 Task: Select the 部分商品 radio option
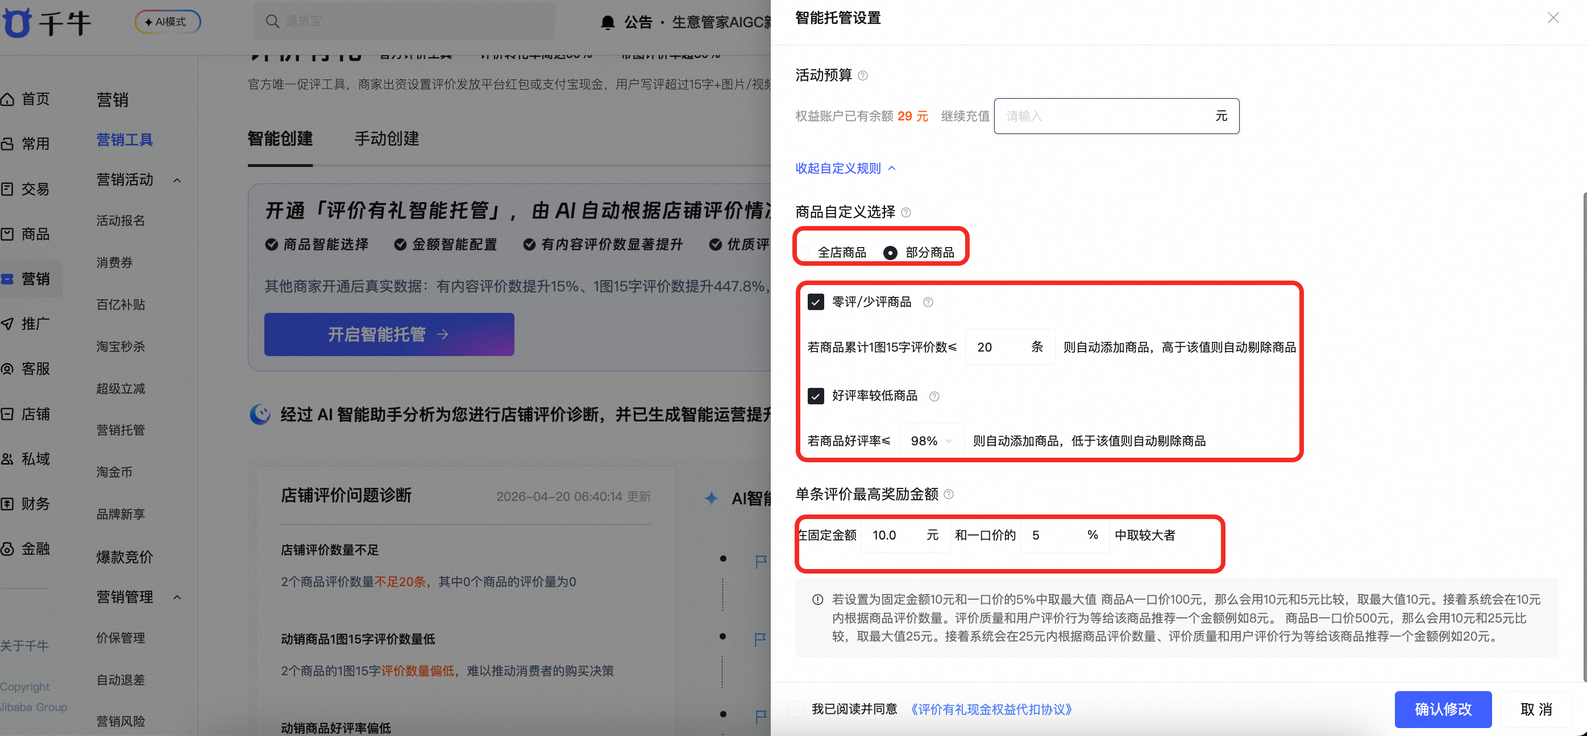(890, 253)
